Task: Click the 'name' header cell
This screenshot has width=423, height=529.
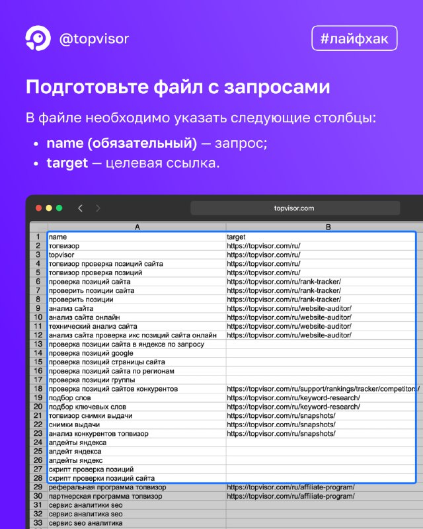Action: pyautogui.click(x=137, y=237)
